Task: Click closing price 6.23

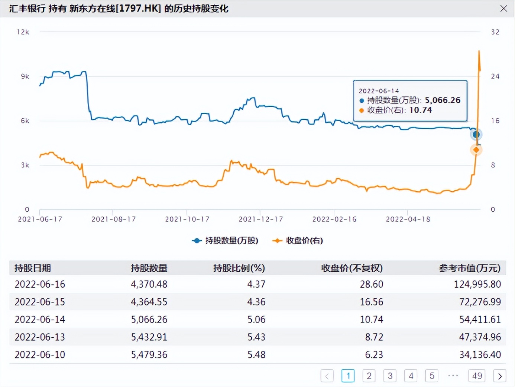Action: [374, 355]
